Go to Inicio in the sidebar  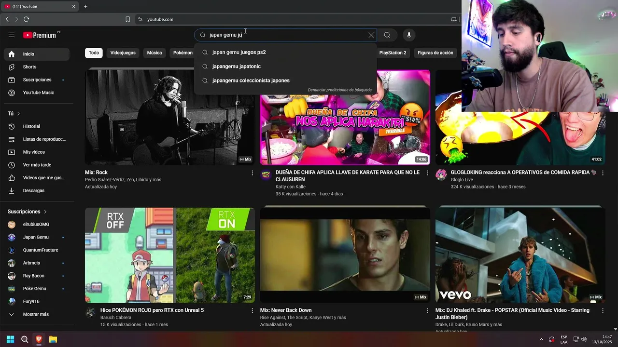(x=37, y=54)
